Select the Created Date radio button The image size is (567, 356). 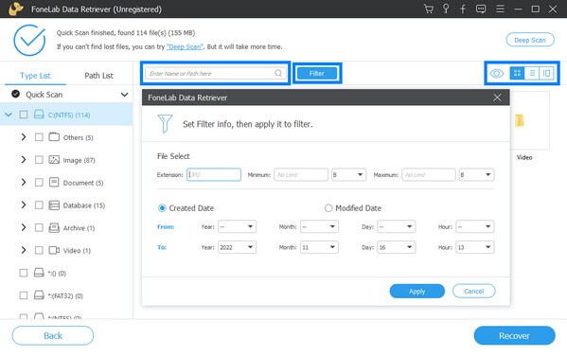(x=162, y=208)
